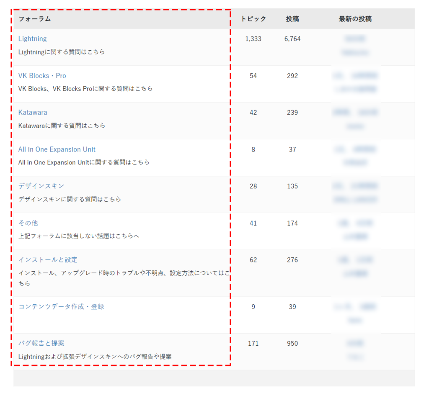Click the 135 post count
Viewport: 429px width, 393px height.
point(292,186)
